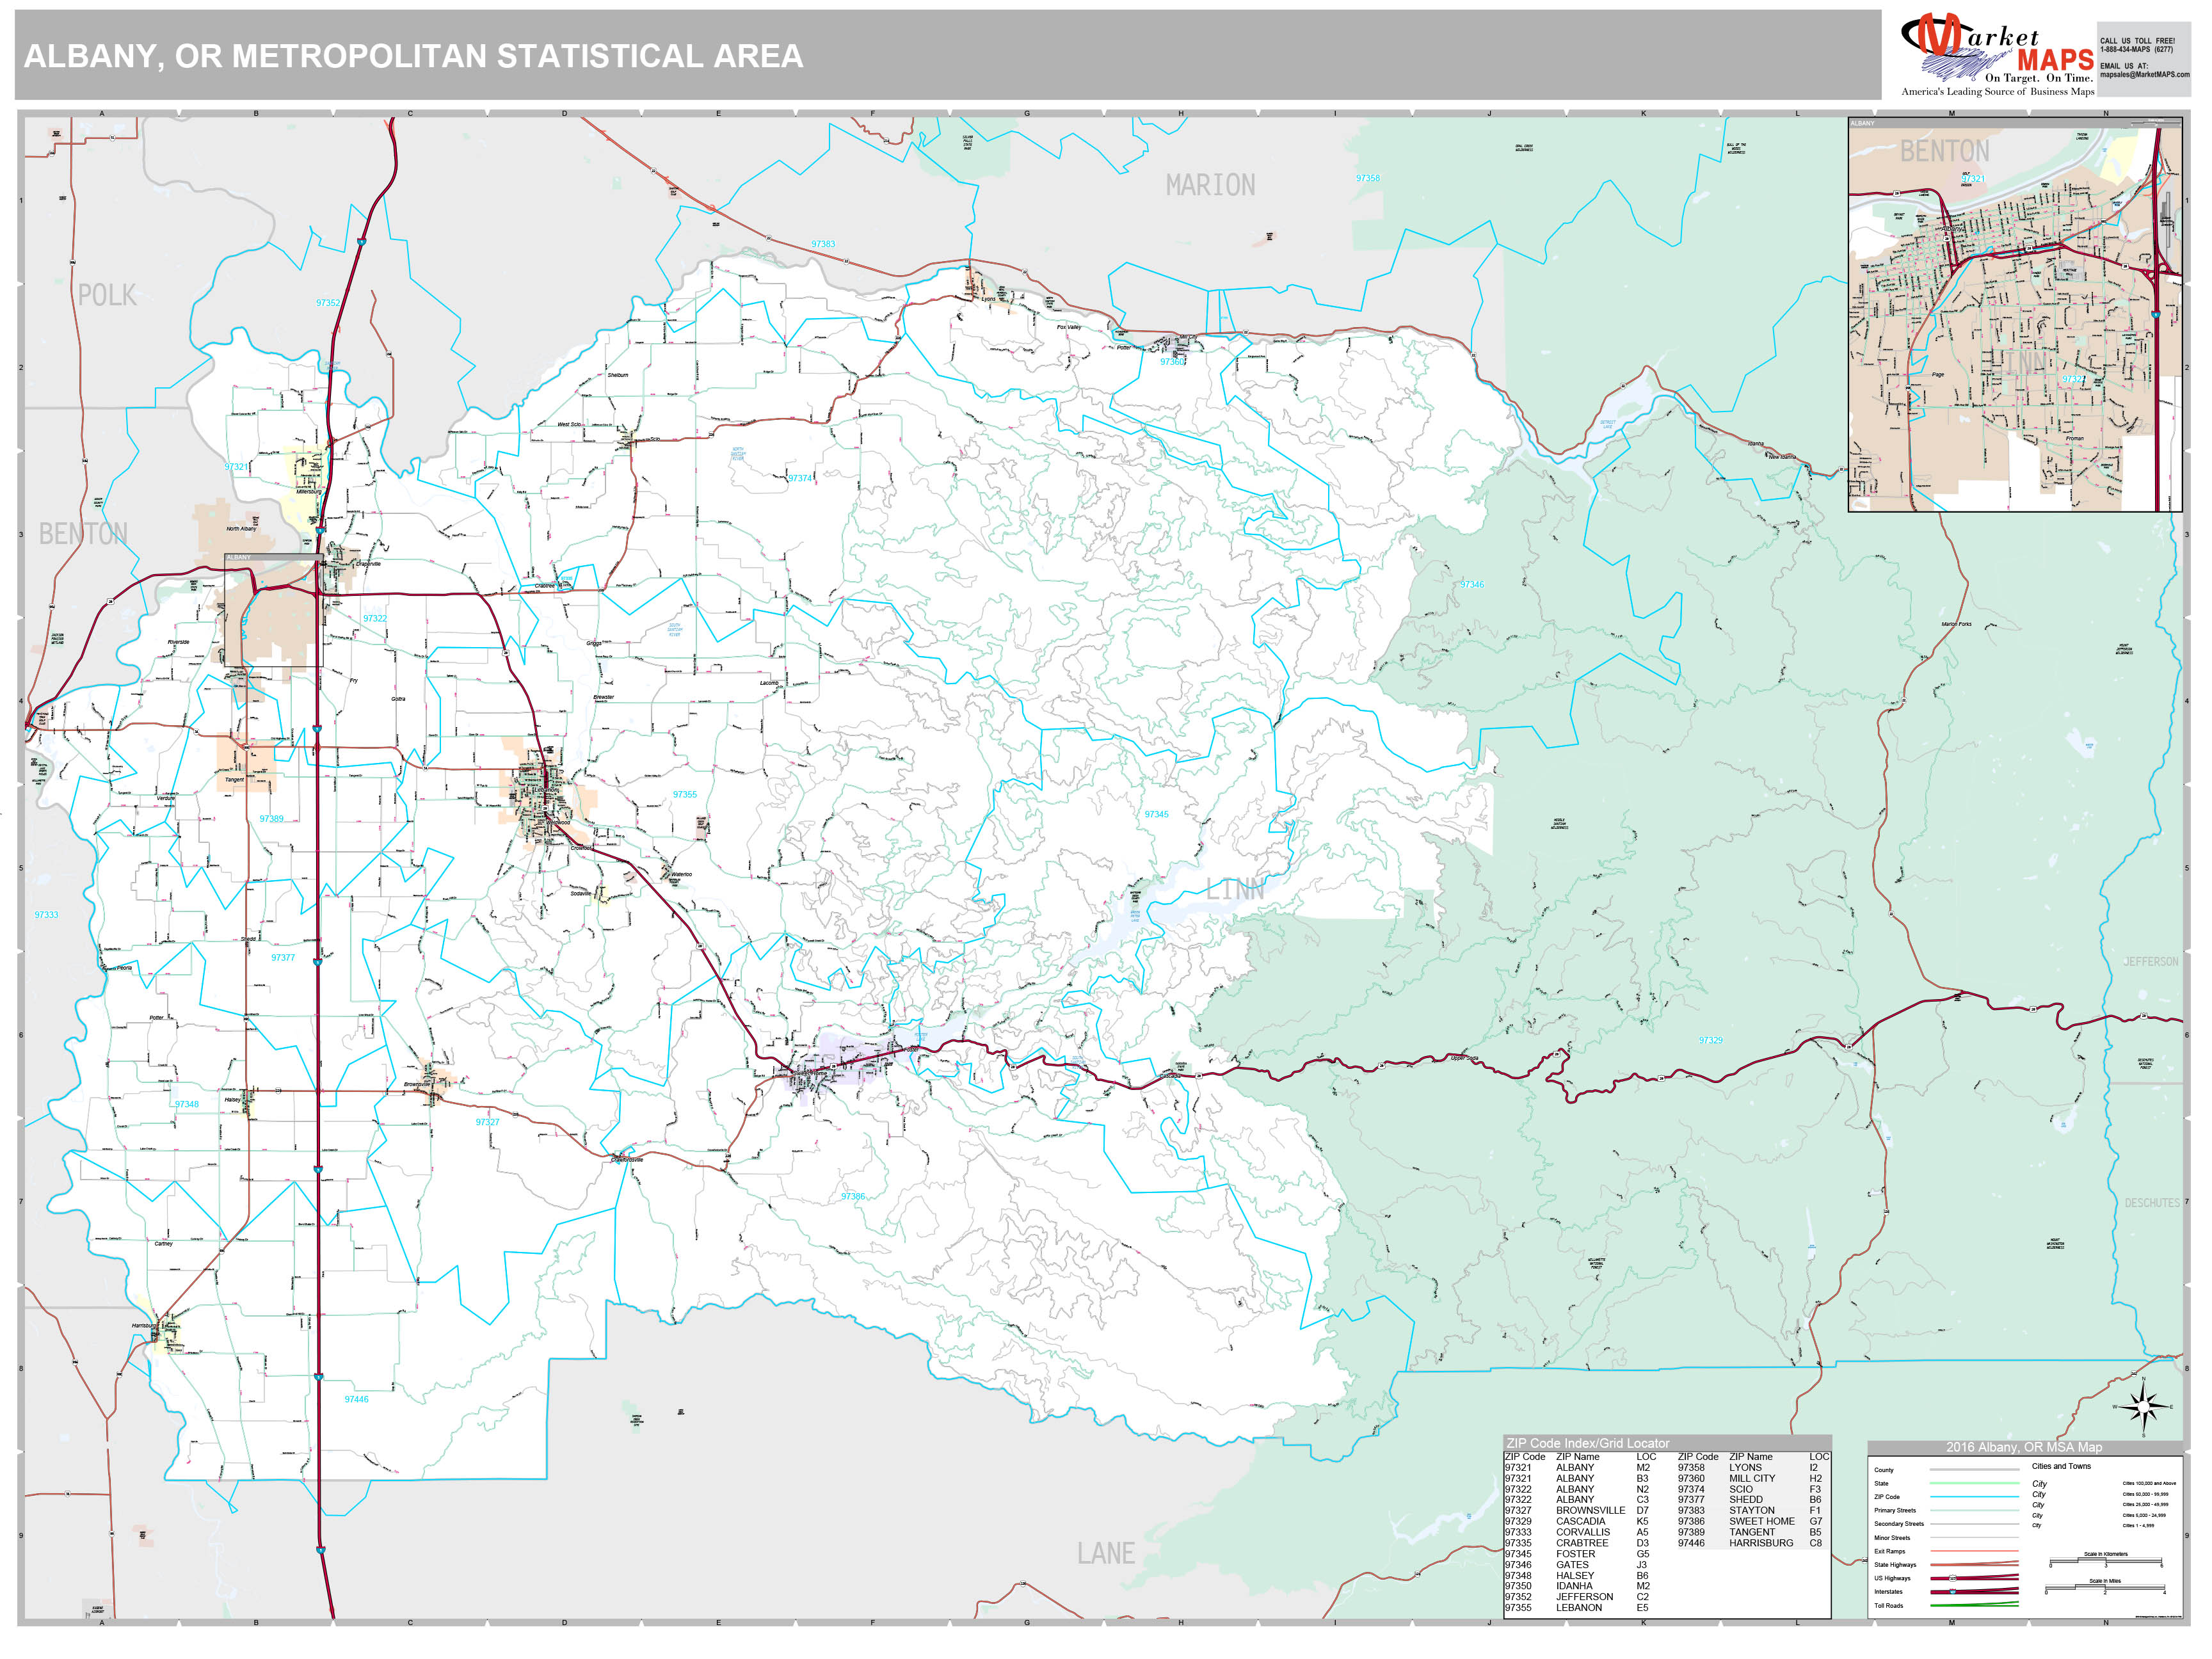
Task: Click the LANE county label
Action: tap(1106, 1553)
